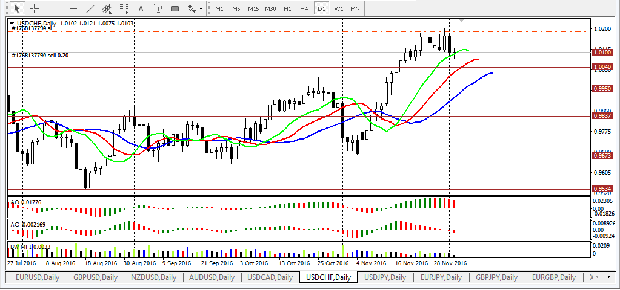The image size is (620, 290).
Task: Pick the Vertical Line drawing tool
Action: (x=55, y=8)
